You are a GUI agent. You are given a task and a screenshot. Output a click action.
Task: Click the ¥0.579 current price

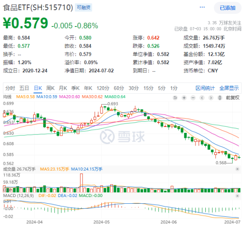(26, 23)
